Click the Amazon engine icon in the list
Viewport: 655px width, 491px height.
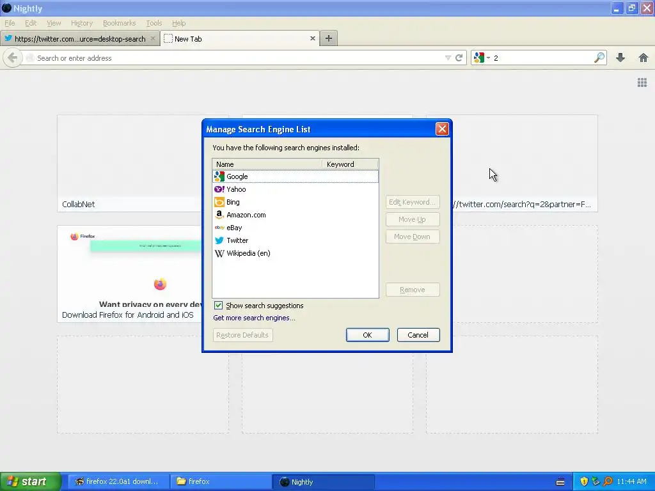(x=219, y=215)
